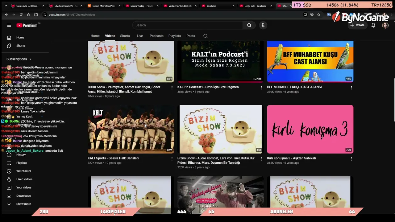This screenshot has width=395, height=222.
Task: Search within the KALT channel
Action: [x=205, y=36]
